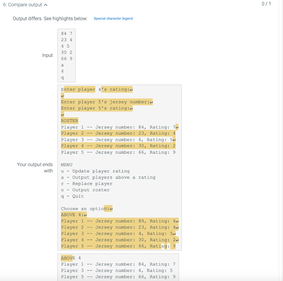Viewport: 283px width, 281px height.
Task: Collapse the '6: Compare output' section chevron
Action: [46, 5]
